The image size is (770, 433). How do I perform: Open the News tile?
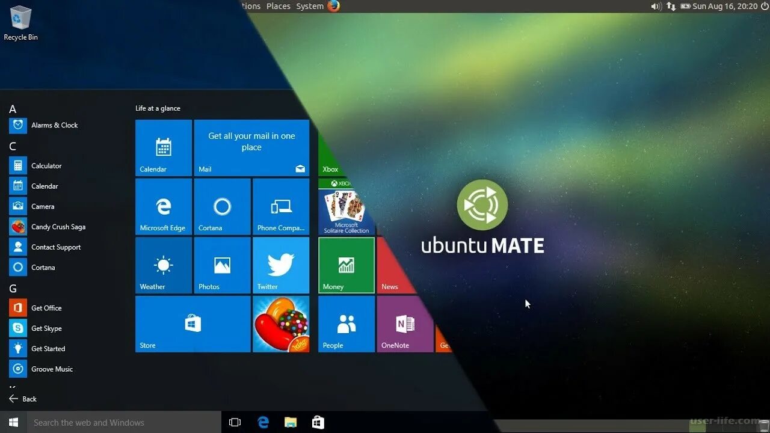coord(391,269)
